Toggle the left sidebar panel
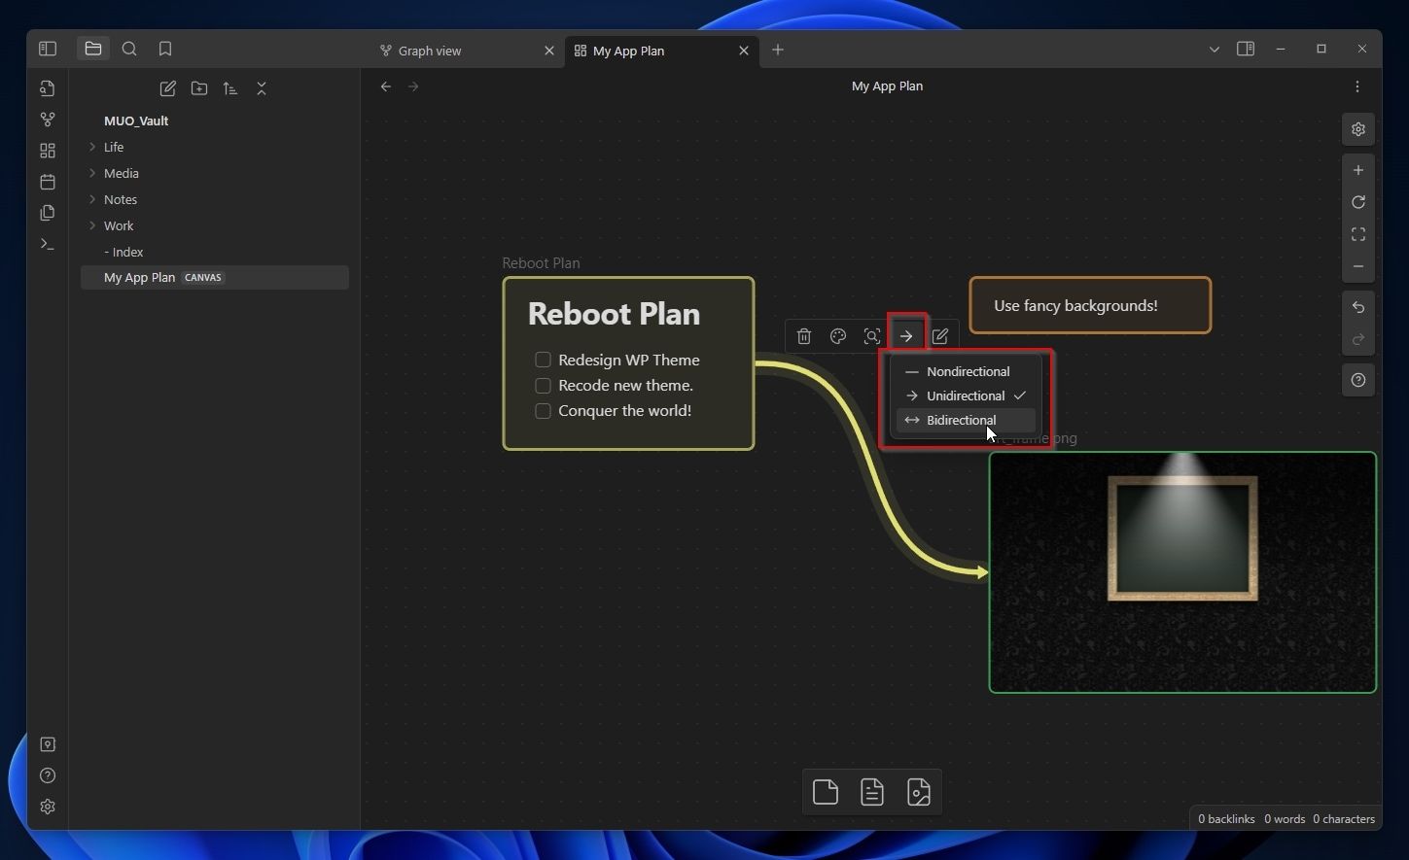The width and height of the screenshot is (1409, 860). (x=48, y=49)
